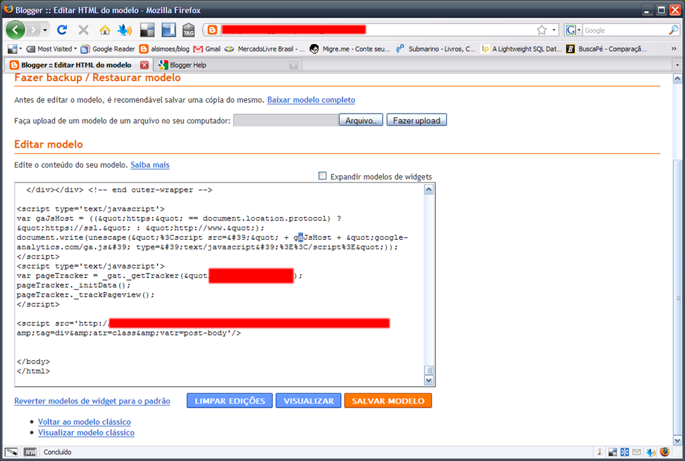685x461 pixels.
Task: Open the address bar history dropdown
Action: [x=554, y=29]
